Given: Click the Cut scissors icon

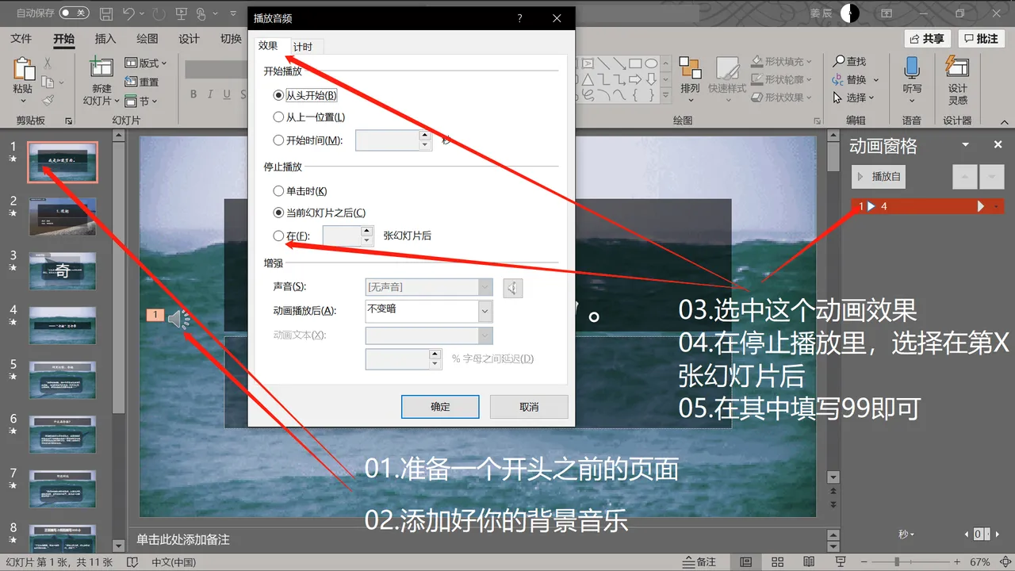Looking at the screenshot, I should (x=48, y=63).
